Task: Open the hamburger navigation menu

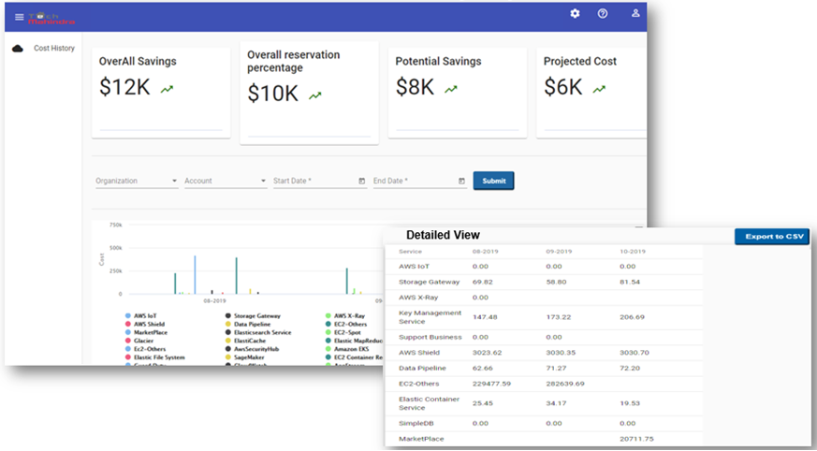Action: pos(19,17)
